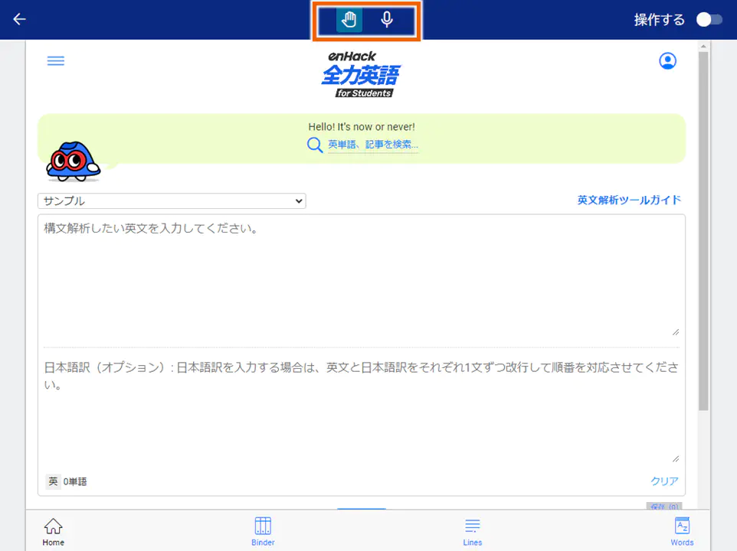Open the サンプル dropdown
This screenshot has height=551, width=737.
click(172, 201)
